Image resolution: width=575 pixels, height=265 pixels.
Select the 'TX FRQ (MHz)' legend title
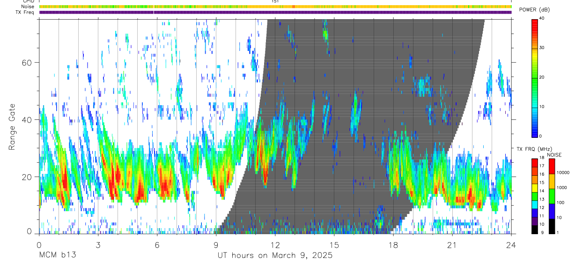[533, 149]
